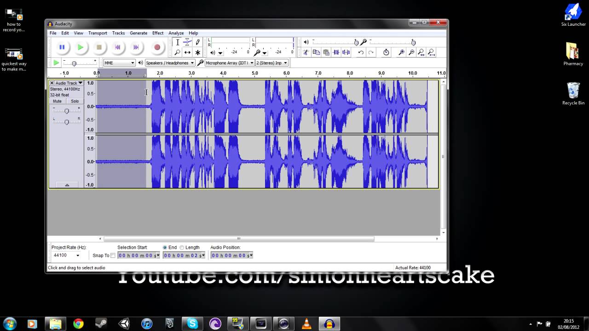Viewport: 589px width, 331px height.
Task: Activate the Multi-Tool mode asterisk icon
Action: pyautogui.click(x=198, y=52)
